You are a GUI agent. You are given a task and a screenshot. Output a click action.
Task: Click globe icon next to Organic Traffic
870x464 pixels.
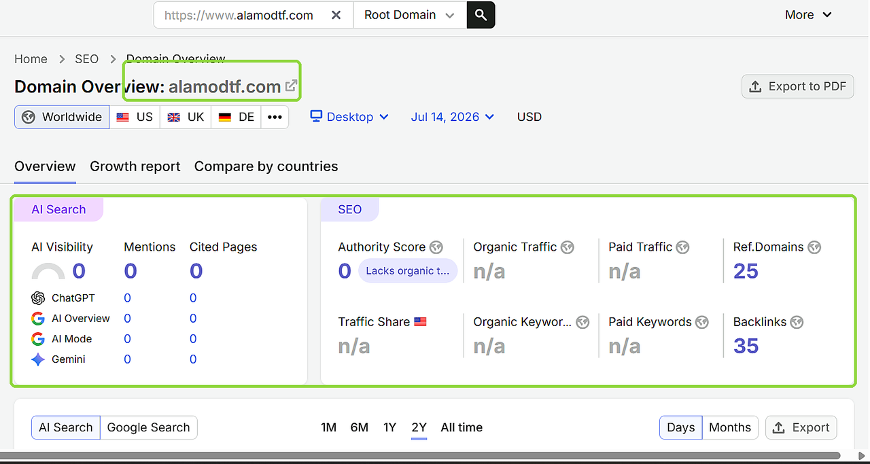(x=568, y=247)
